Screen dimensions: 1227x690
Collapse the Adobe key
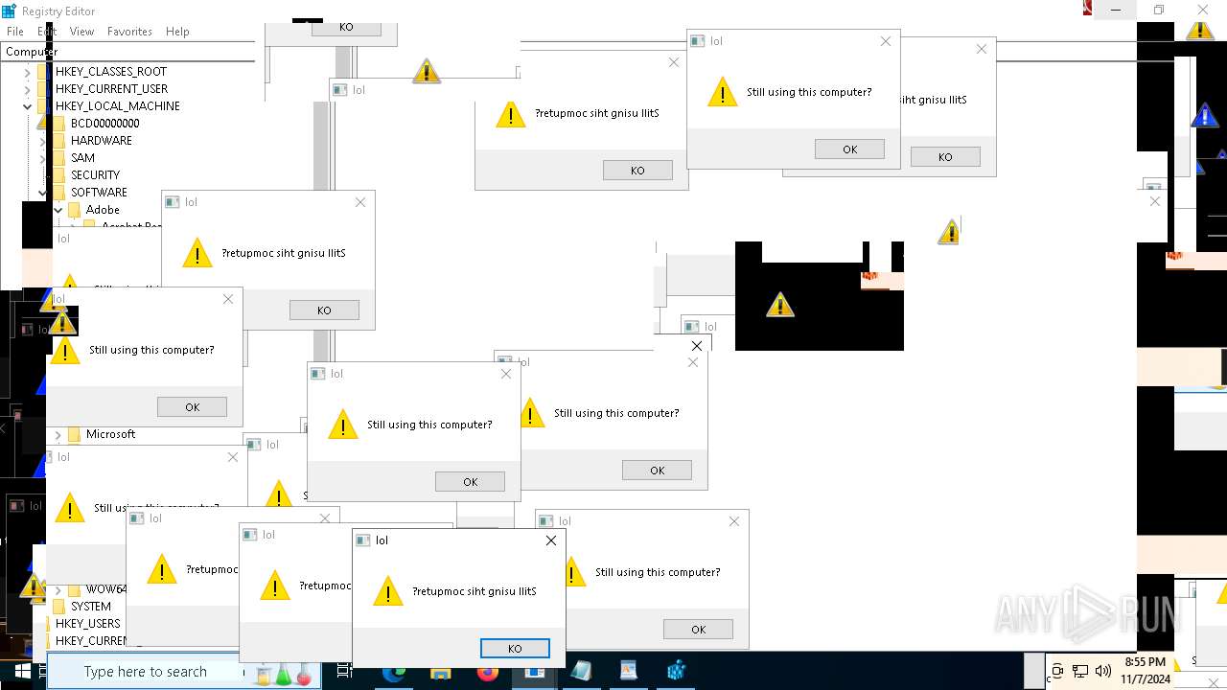point(58,210)
